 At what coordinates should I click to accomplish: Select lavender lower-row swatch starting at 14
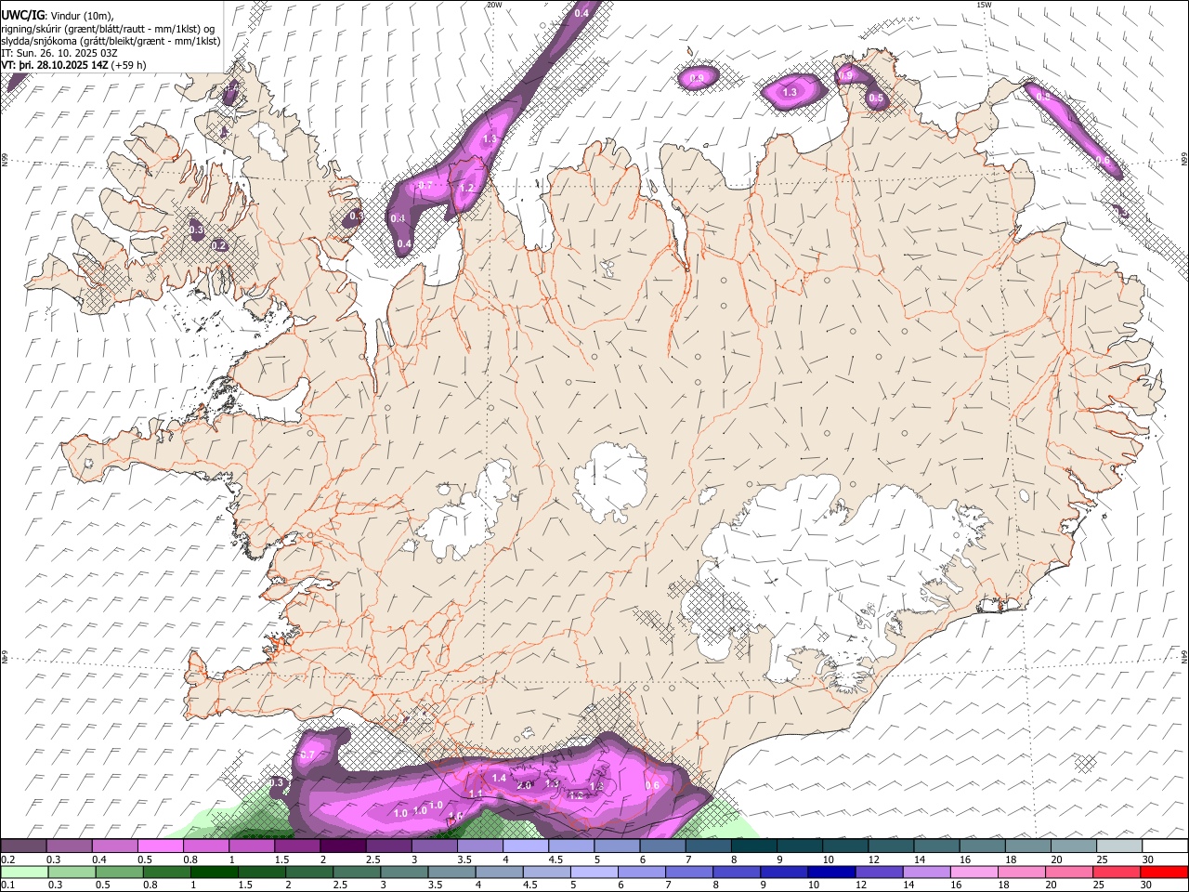pyautogui.click(x=926, y=872)
